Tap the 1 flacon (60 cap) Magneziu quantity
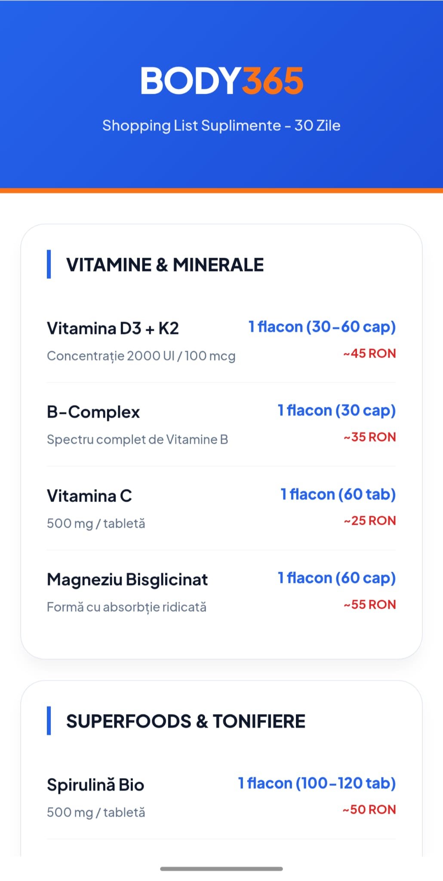 [x=336, y=578]
